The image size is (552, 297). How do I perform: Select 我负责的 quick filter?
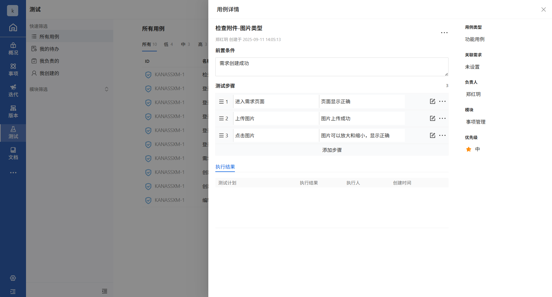[70, 61]
